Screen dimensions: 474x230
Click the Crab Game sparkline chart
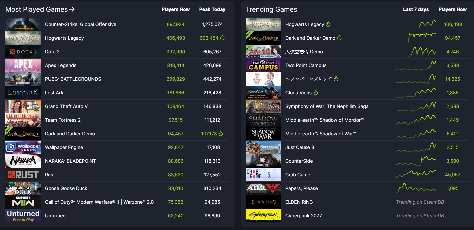pyautogui.click(x=416, y=174)
